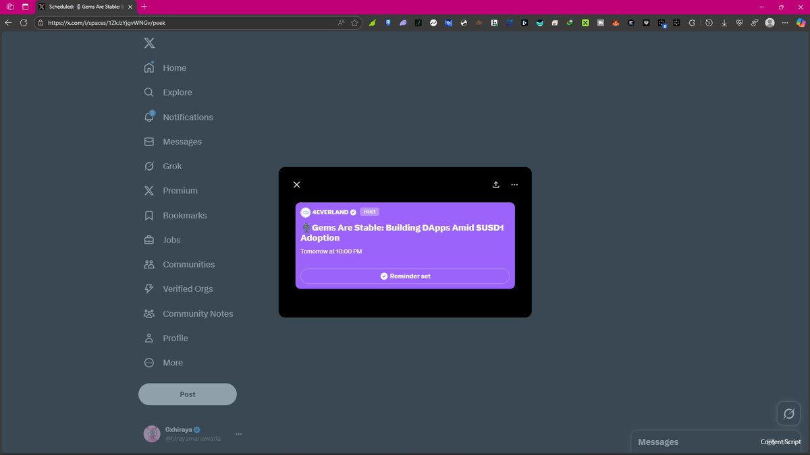
Task: Click the X logo in sidebar
Action: (x=149, y=43)
